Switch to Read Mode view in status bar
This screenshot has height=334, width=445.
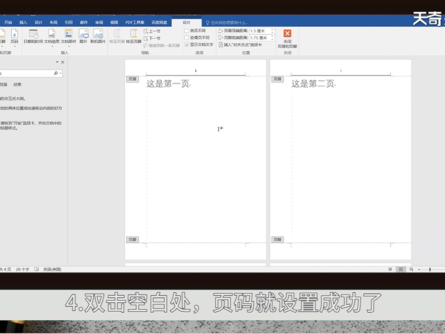(x=390, y=269)
